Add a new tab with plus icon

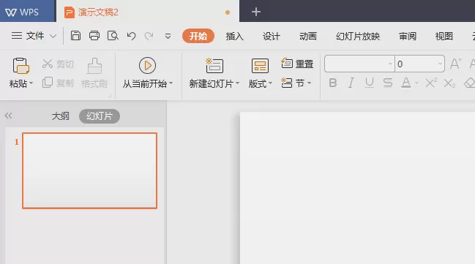pyautogui.click(x=256, y=12)
